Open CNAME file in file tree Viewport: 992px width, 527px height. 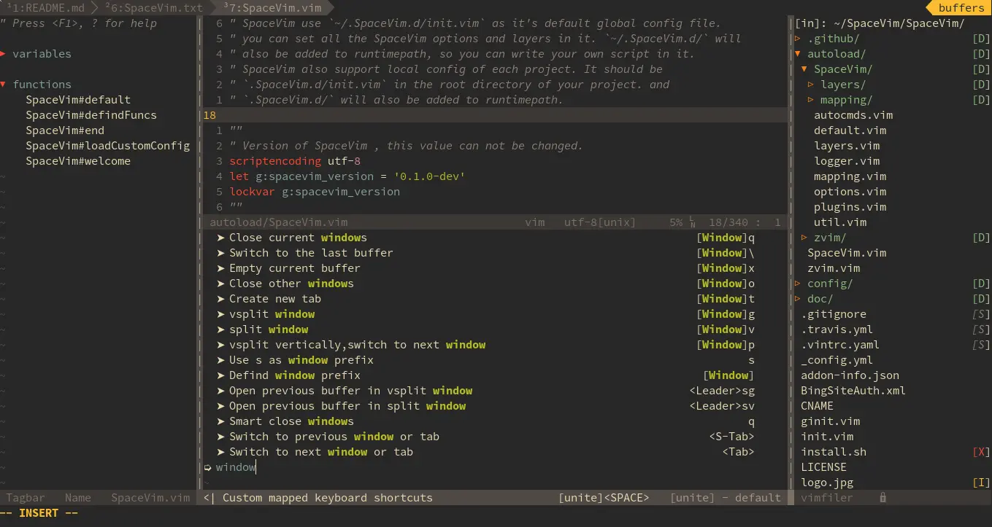pos(817,406)
